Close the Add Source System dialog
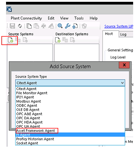 (124, 65)
